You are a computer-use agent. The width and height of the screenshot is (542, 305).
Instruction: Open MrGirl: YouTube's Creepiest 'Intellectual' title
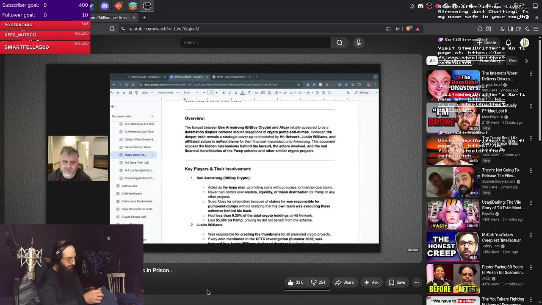coord(501,237)
